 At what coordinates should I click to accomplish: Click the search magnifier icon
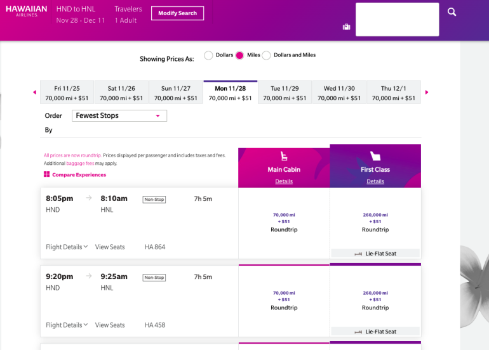tap(452, 12)
